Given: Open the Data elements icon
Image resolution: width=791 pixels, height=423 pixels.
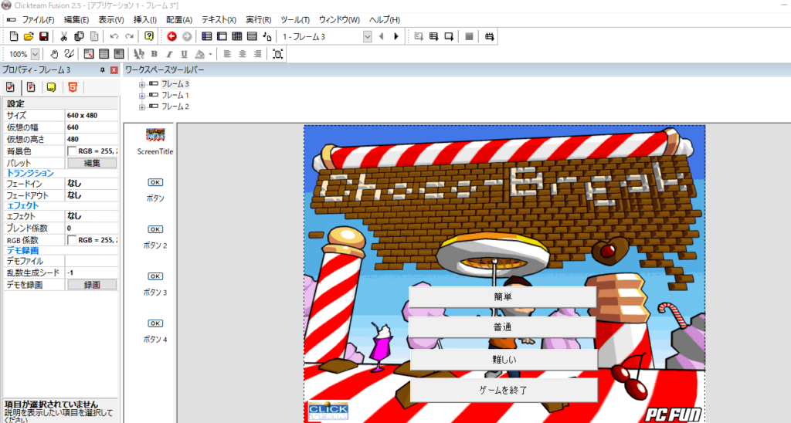Looking at the screenshot, I should (267, 36).
